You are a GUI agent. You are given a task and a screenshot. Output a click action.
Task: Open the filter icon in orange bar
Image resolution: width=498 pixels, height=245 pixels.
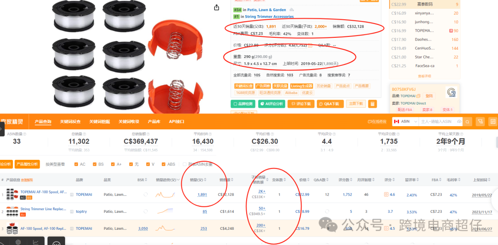(480, 122)
